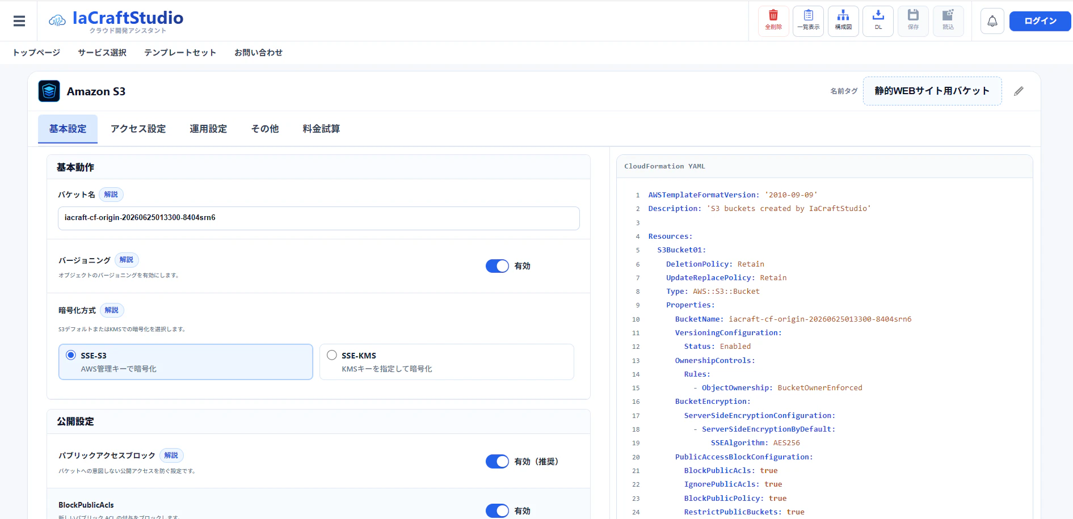Click the 解説 badge beside バージョニング
This screenshot has width=1073, height=519.
(127, 260)
